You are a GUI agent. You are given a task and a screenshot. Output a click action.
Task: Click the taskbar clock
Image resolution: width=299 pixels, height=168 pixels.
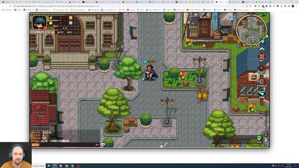[289, 166]
